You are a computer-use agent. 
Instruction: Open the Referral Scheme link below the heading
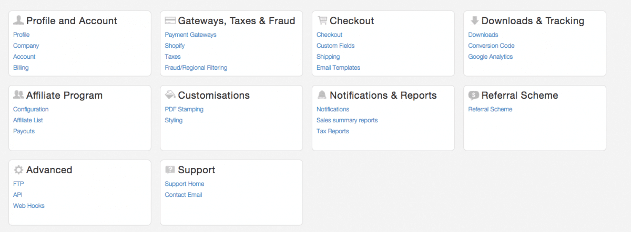tap(490, 109)
